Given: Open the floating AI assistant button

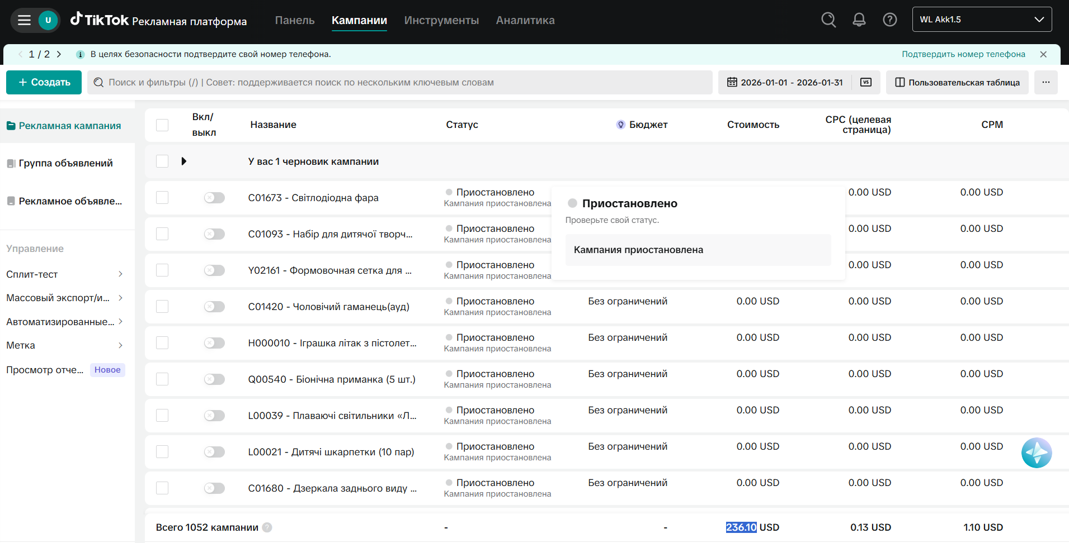Looking at the screenshot, I should (1036, 453).
